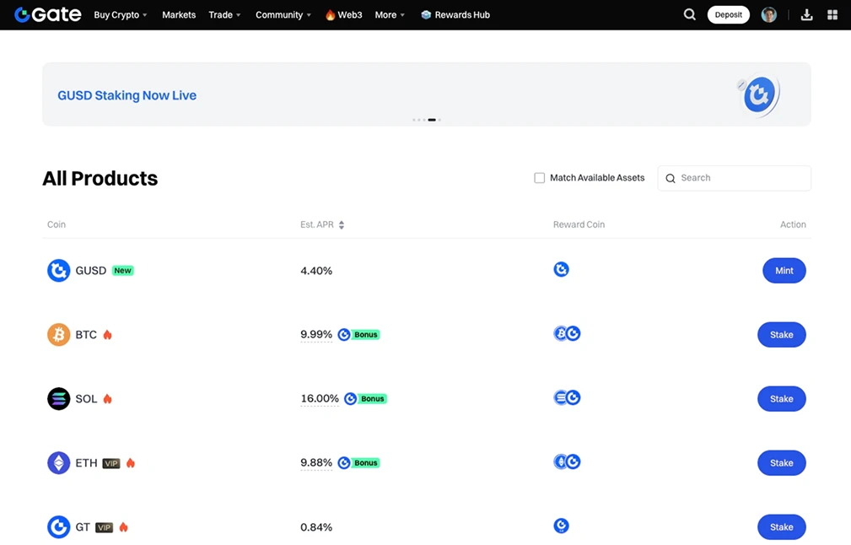The width and height of the screenshot is (851, 545).
Task: Click BTC row reward coin icons
Action: coord(567,333)
